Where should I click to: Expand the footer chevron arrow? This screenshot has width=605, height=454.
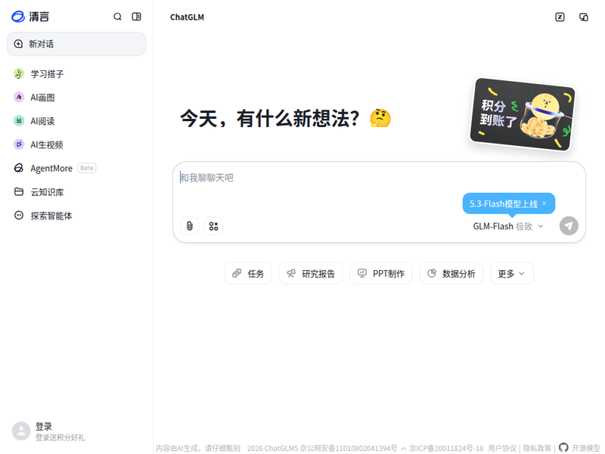point(403,449)
